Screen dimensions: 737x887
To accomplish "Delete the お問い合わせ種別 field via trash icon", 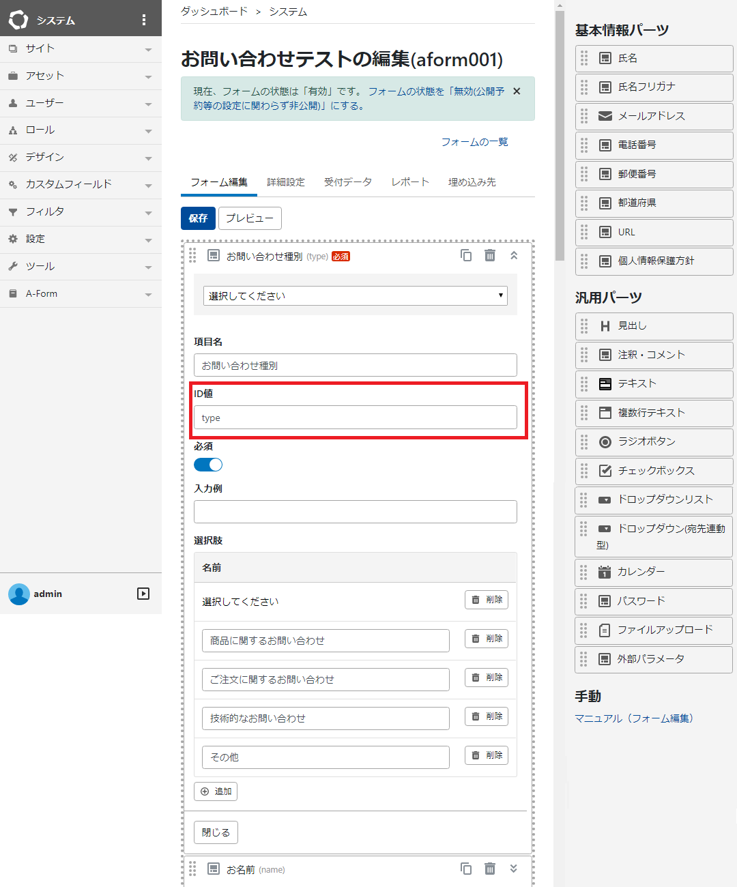I will click(490, 255).
